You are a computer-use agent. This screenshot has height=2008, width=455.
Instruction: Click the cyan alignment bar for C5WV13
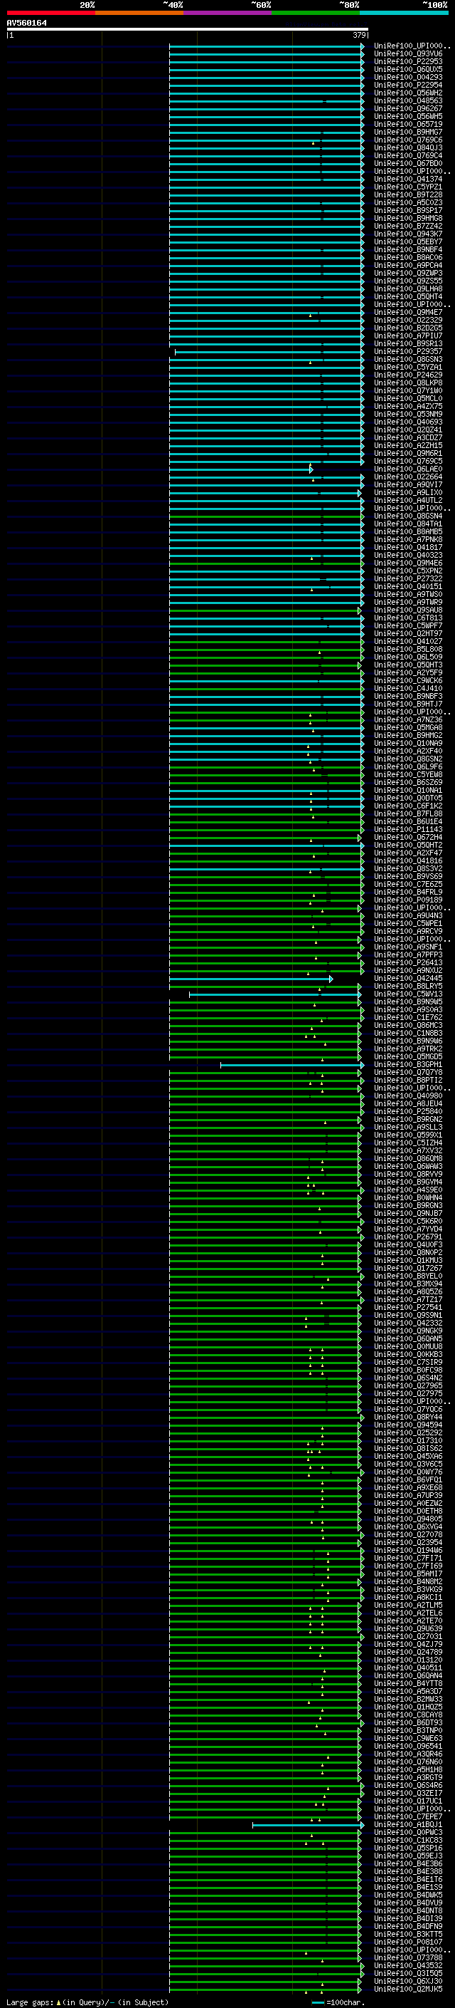(x=274, y=994)
